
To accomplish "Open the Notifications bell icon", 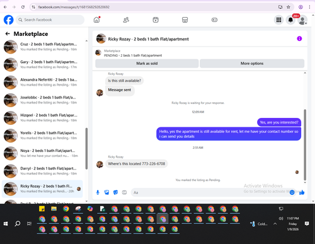I will (290, 20).
